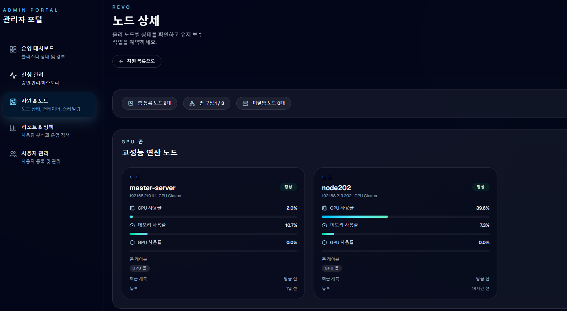The image size is (567, 311).
Task: Click the pulse icon beside 신청 관리
Action: point(12,75)
